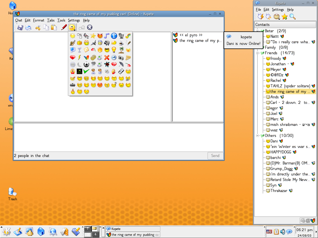Open the Format menu

(x=39, y=20)
